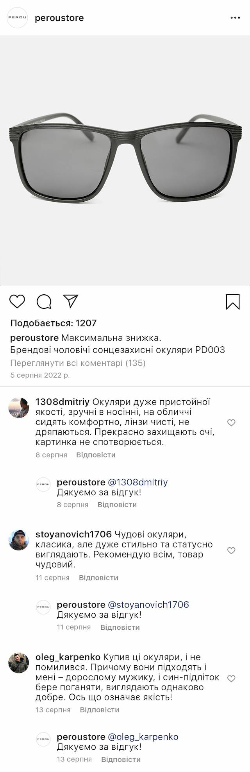Like 1308dmitriy's comment
The image size is (250, 772).
(231, 423)
